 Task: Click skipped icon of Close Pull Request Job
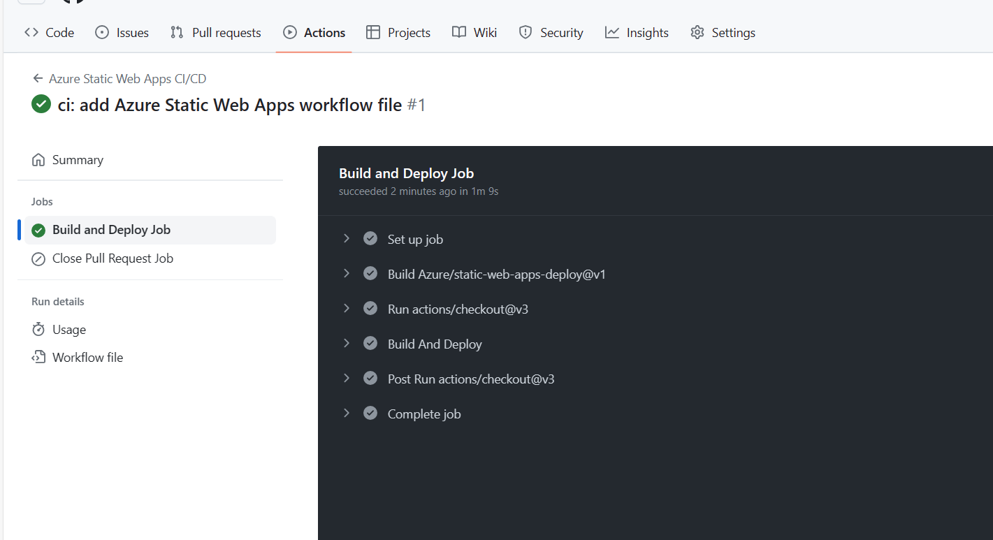click(38, 259)
